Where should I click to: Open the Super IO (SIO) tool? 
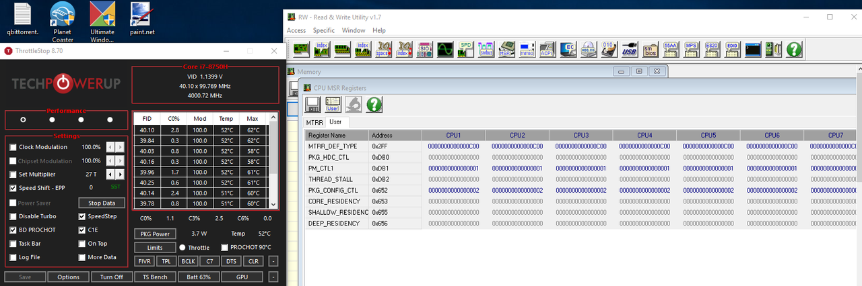[x=424, y=49]
